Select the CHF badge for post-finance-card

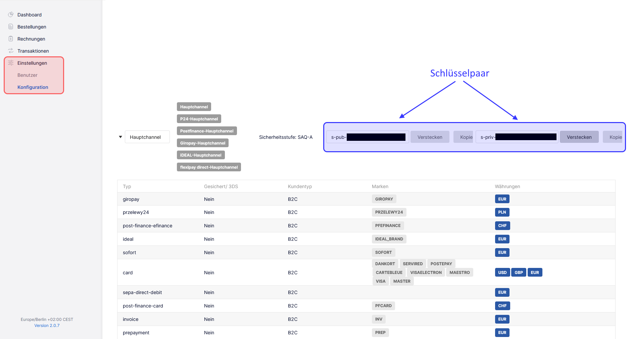(502, 305)
